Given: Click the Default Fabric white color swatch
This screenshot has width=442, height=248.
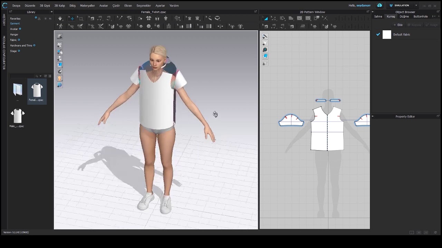Looking at the screenshot, I should click(387, 34).
